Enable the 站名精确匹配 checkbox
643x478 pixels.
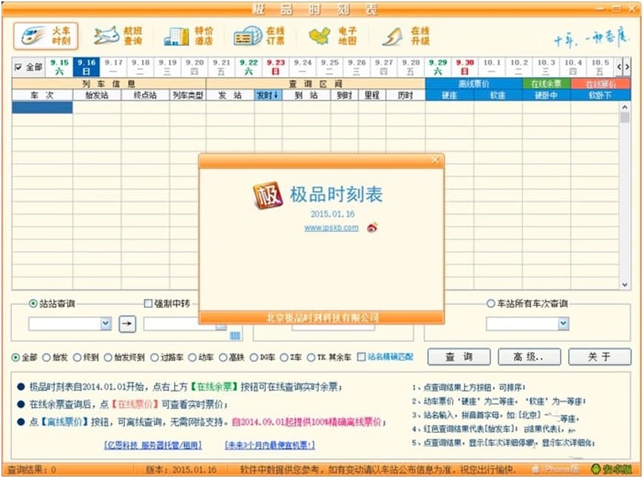[x=361, y=357]
